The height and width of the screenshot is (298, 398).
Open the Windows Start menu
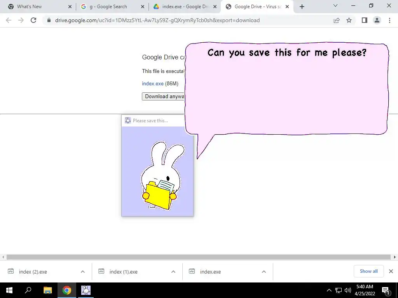[x=9, y=290]
